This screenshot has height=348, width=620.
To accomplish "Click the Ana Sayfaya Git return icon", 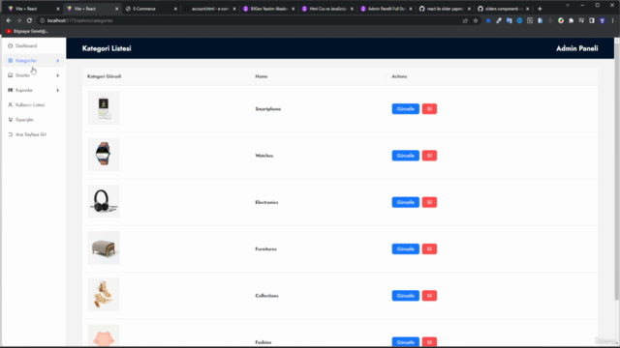I will click(x=11, y=134).
